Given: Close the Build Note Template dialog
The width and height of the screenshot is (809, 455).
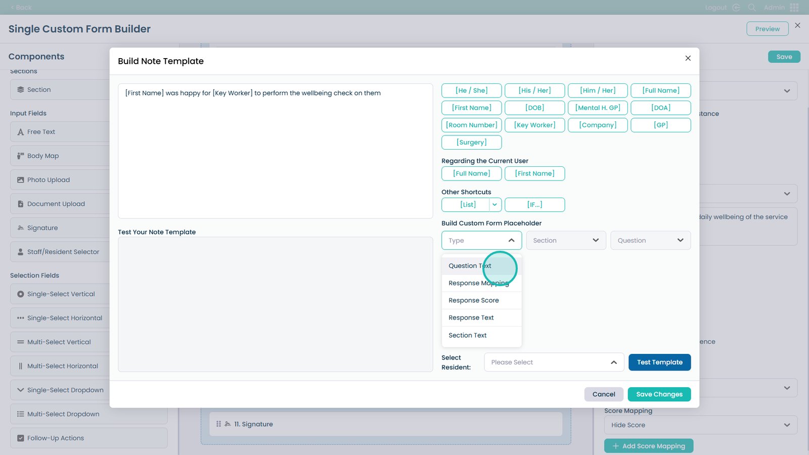Looking at the screenshot, I should coord(688,58).
